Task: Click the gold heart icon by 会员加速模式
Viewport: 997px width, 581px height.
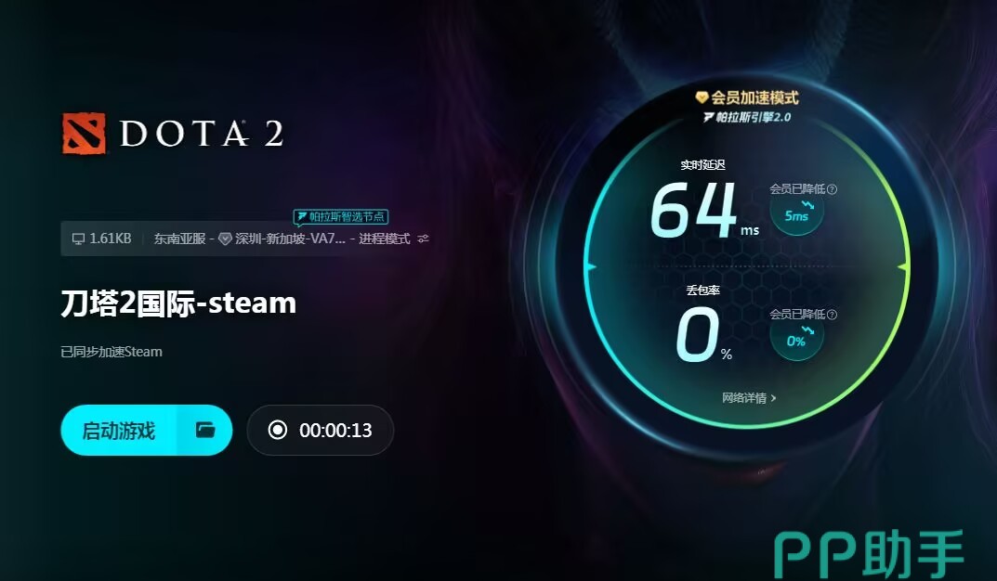Action: tap(702, 97)
